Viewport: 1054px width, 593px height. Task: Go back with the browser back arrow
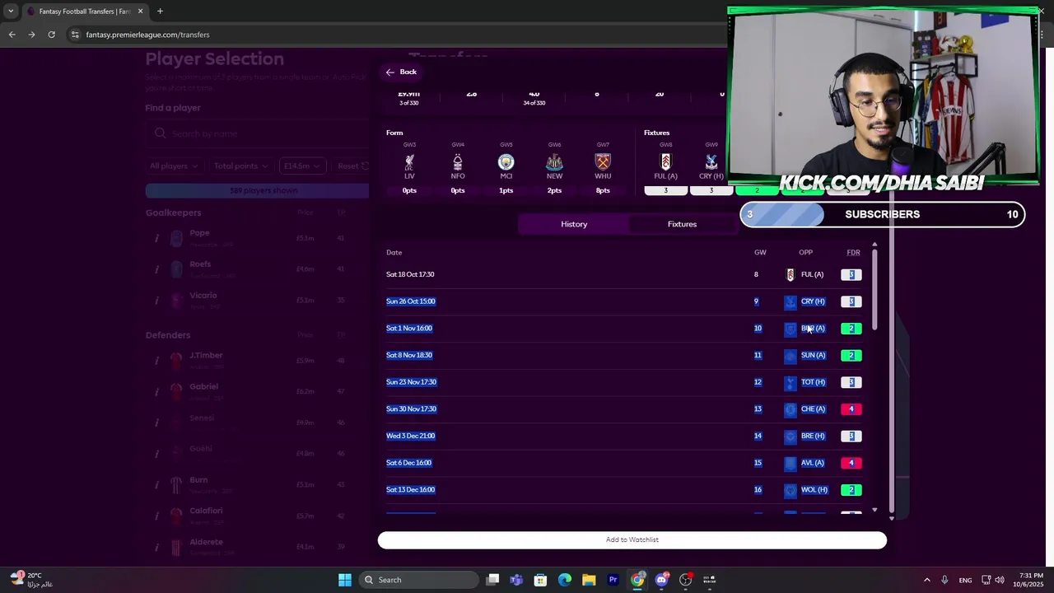coord(12,35)
